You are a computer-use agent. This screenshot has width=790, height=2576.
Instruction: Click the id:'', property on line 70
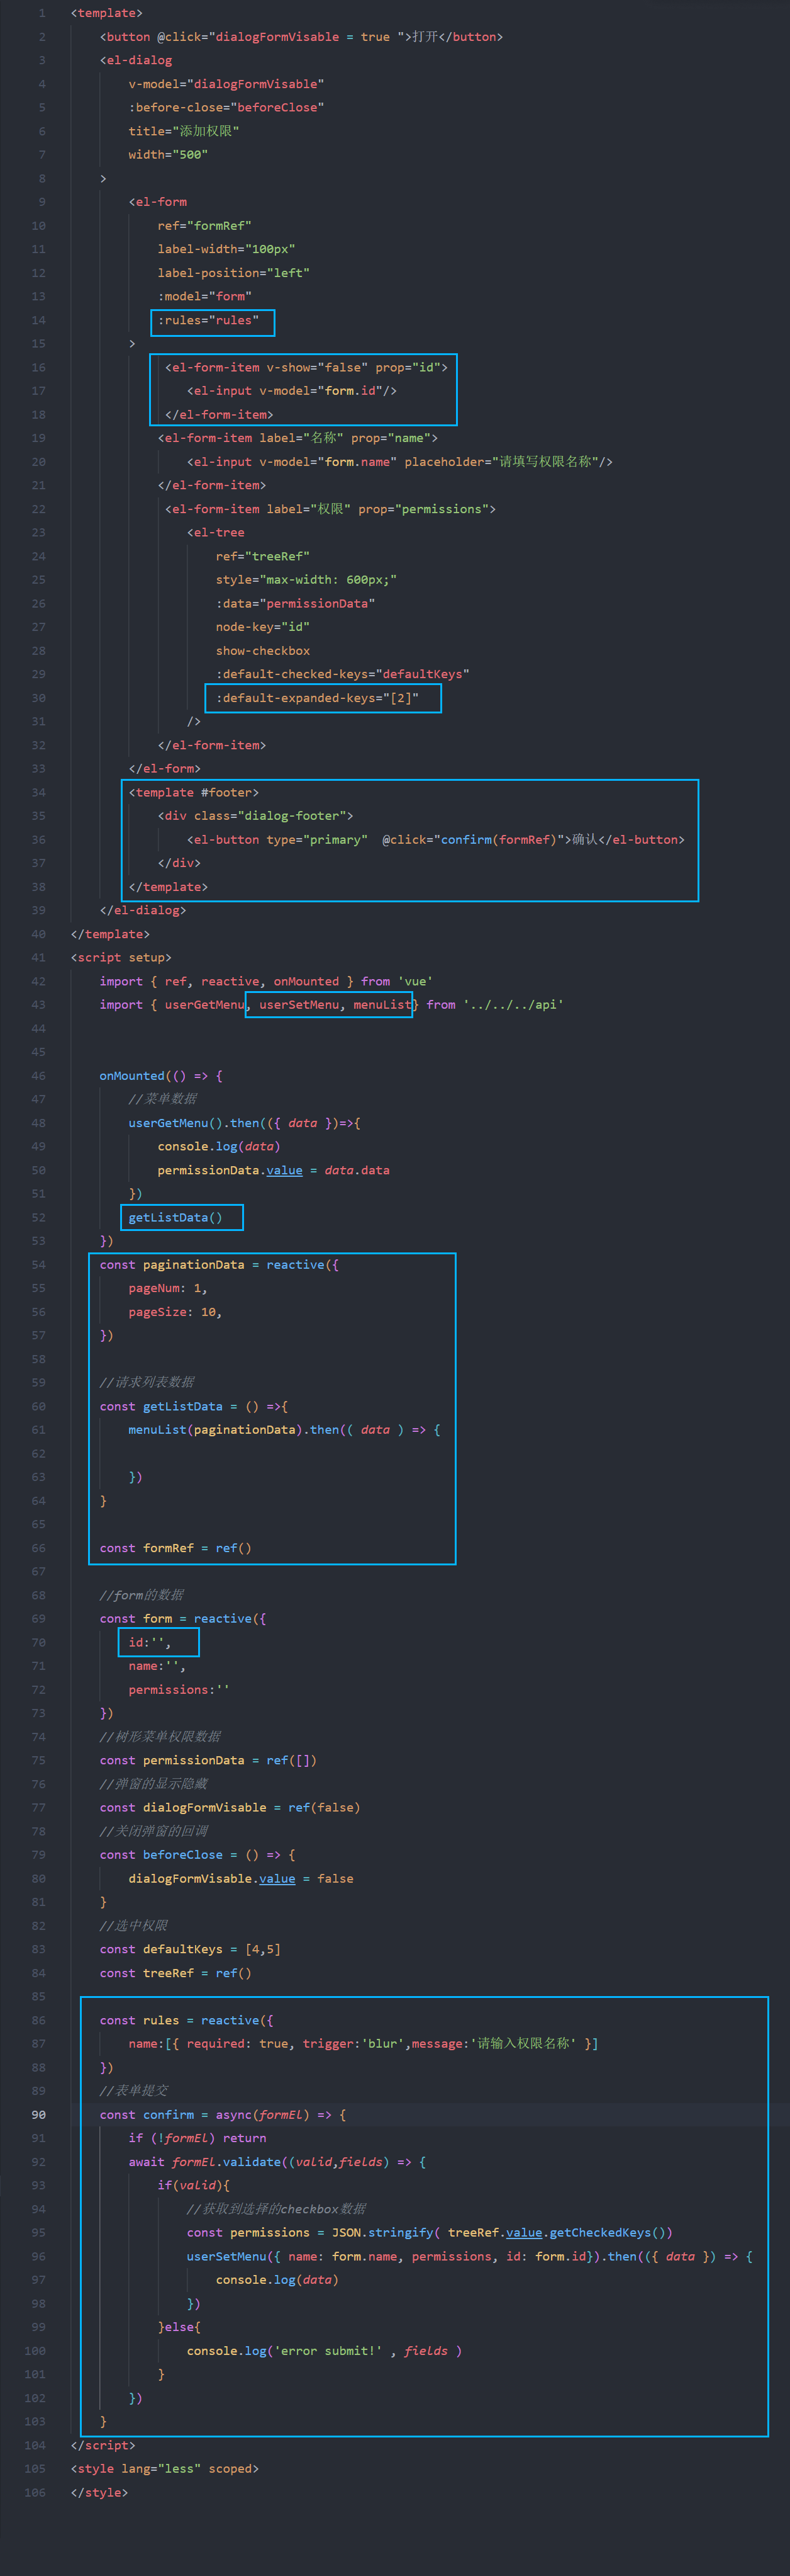[150, 1642]
